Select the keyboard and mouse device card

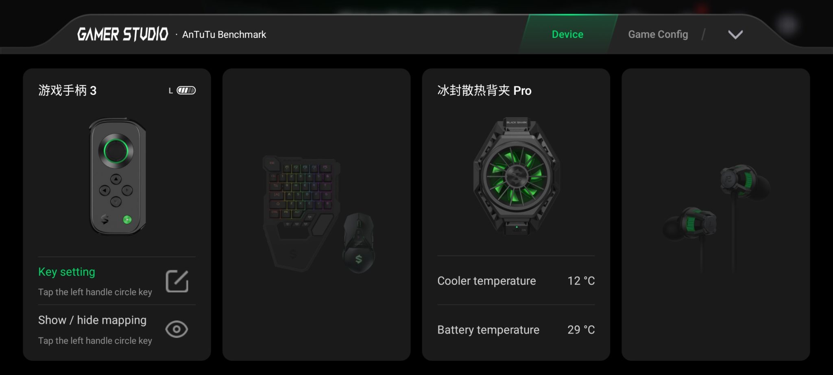316,214
